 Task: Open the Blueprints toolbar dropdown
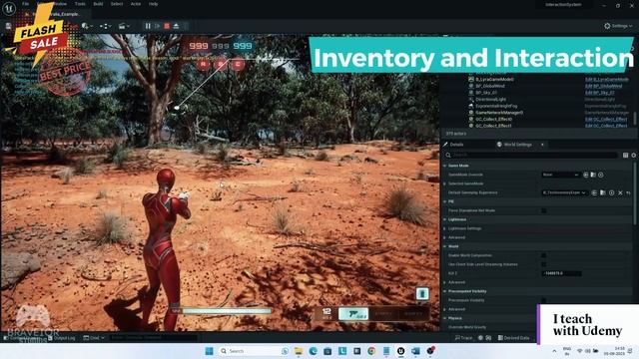pos(106,26)
